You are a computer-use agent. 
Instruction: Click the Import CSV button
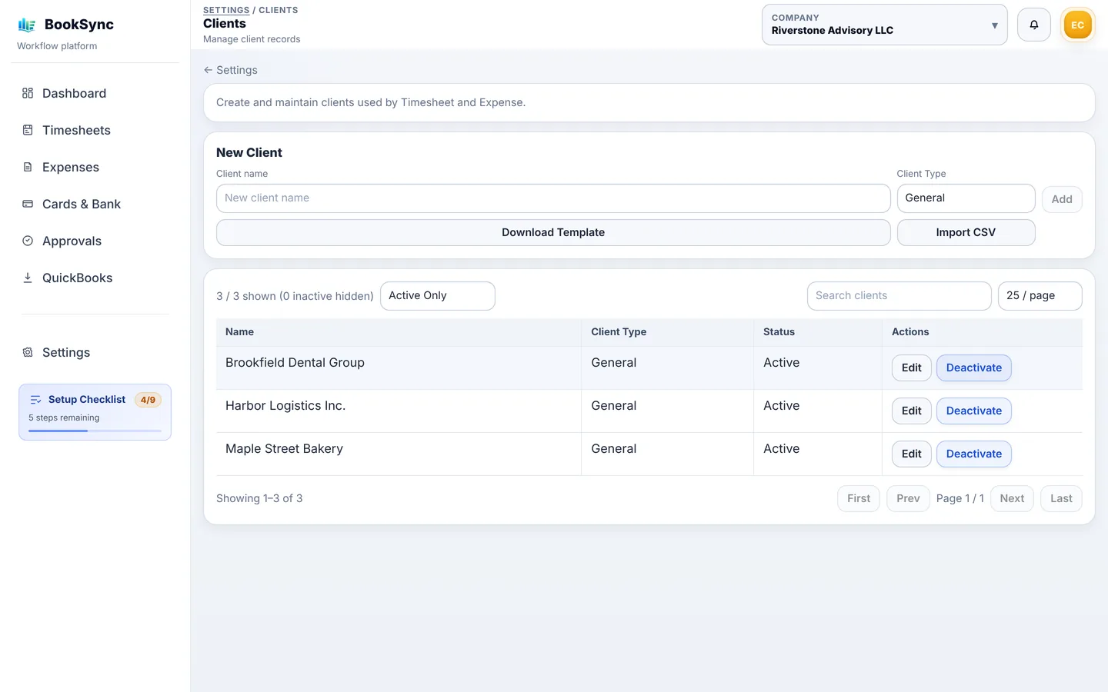[x=966, y=232]
